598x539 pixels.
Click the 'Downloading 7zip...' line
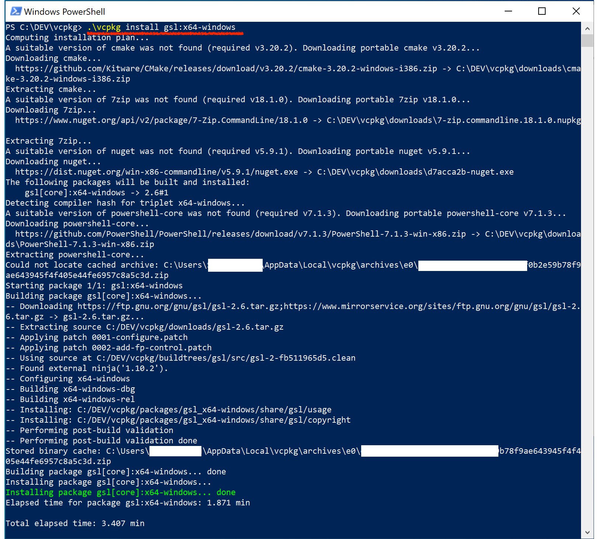[x=51, y=110]
